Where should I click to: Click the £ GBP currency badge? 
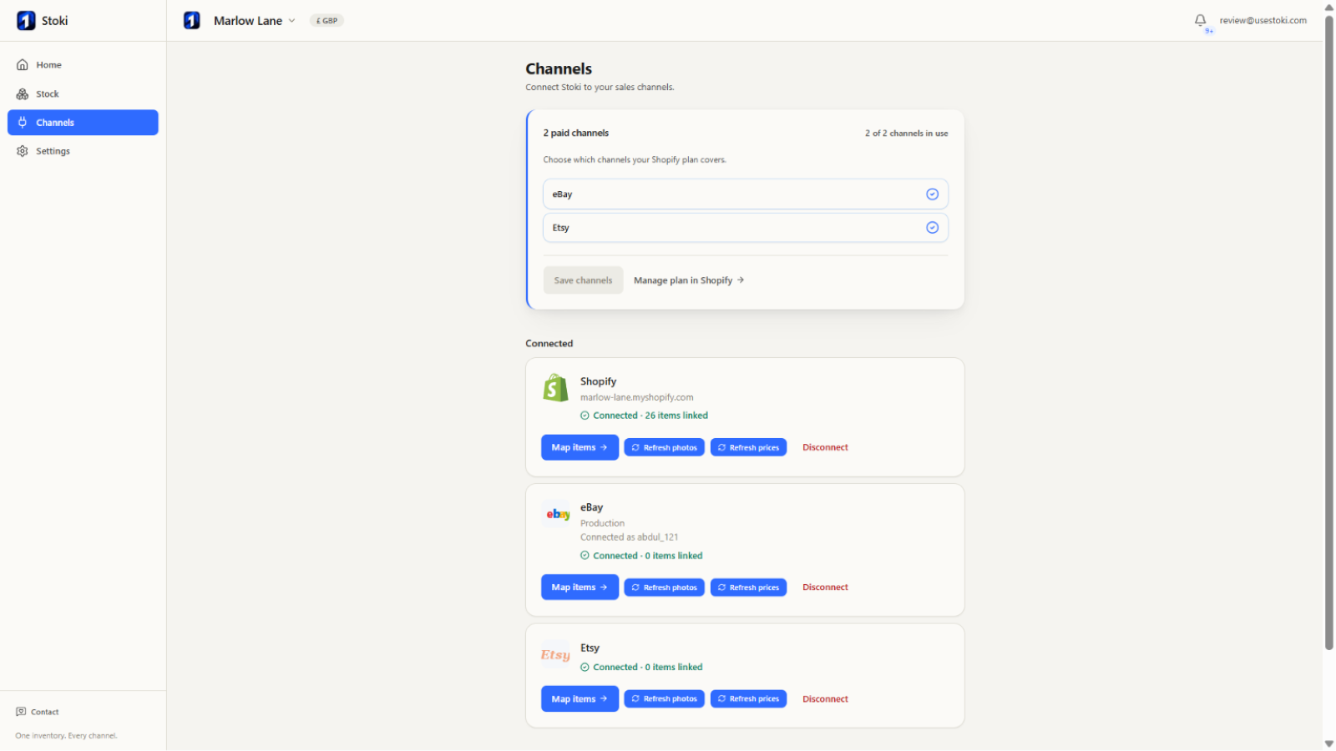326,21
